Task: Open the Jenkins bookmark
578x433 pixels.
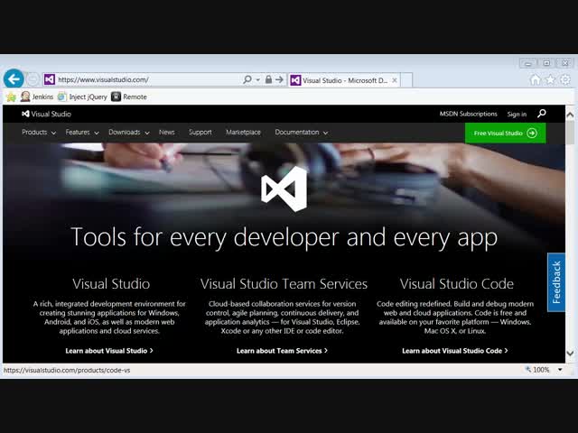Action: pyautogui.click(x=37, y=97)
